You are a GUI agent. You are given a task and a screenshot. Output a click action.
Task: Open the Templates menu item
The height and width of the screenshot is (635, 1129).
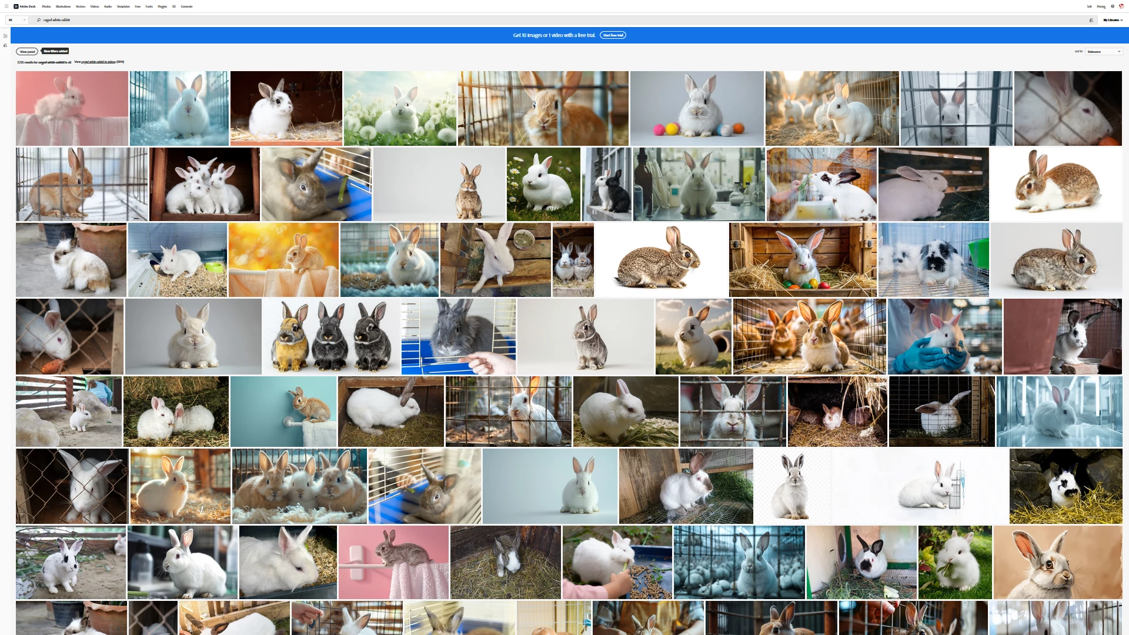point(123,6)
